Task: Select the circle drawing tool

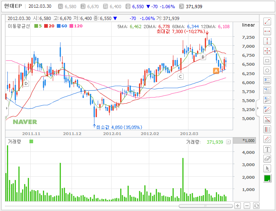Action: tap(267, 71)
